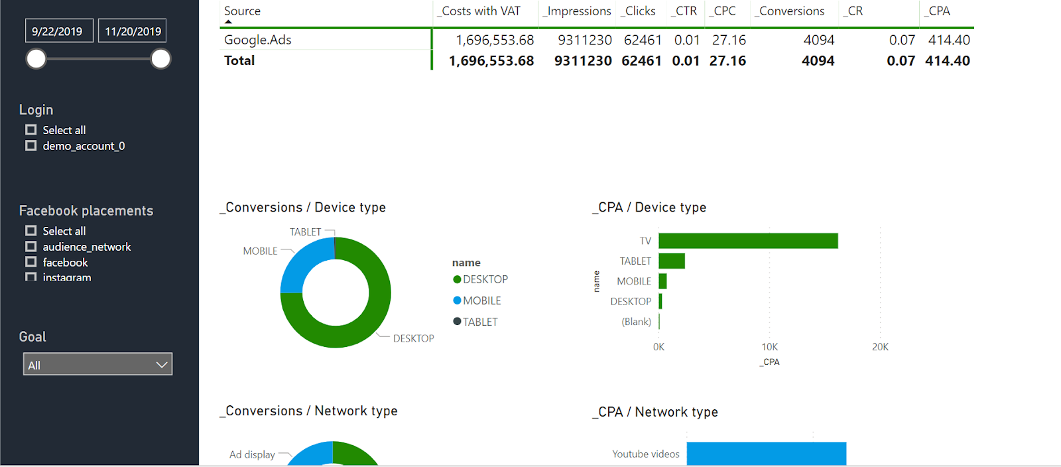
Task: Click the start date field 9/22/2019
Action: pyautogui.click(x=59, y=31)
